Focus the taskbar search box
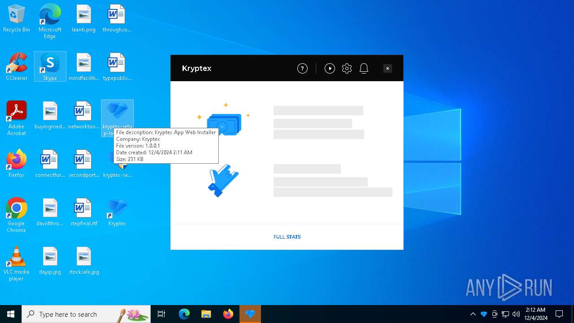 86,314
